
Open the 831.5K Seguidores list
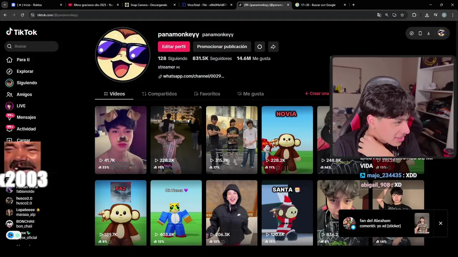coord(212,58)
